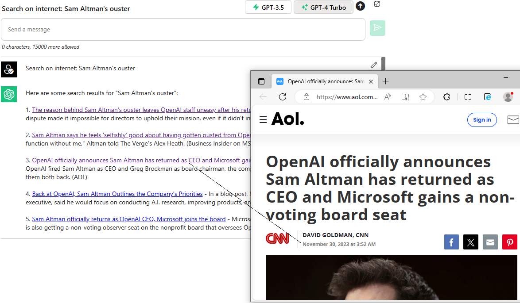Click the Aol. logo
The height and width of the screenshot is (303, 520).
pos(287,119)
